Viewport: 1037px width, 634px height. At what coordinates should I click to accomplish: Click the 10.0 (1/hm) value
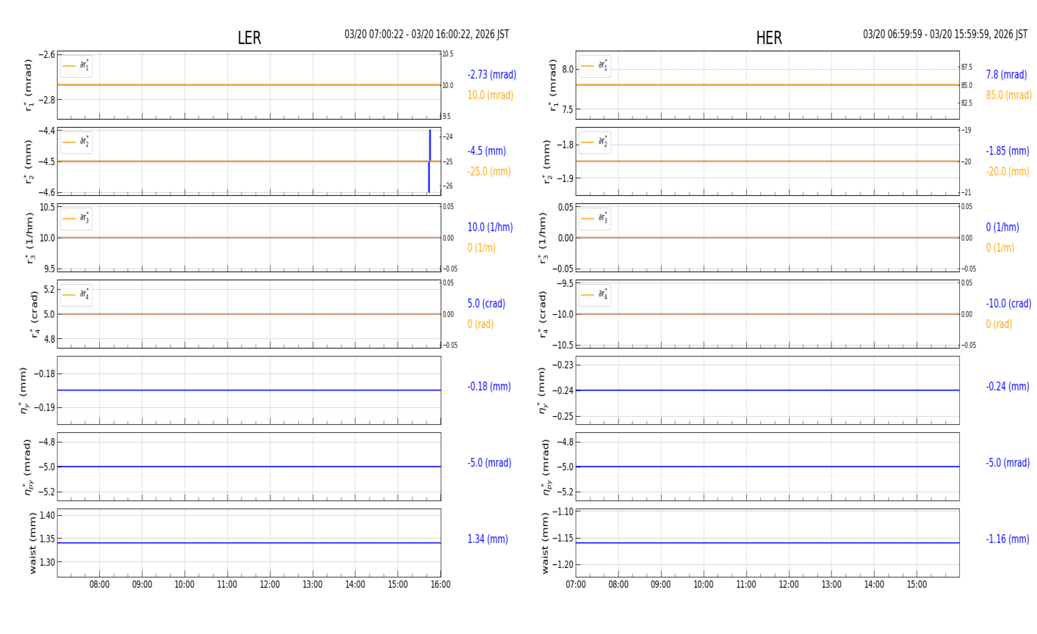490,227
